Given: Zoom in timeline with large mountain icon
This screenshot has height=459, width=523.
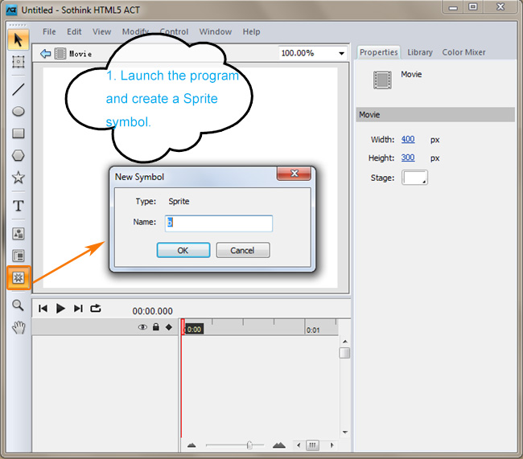Looking at the screenshot, I should [x=279, y=445].
